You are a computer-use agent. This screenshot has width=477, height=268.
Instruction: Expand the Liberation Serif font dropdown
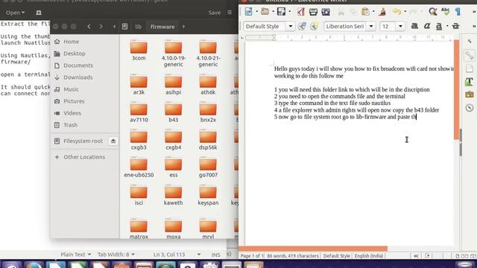(371, 27)
